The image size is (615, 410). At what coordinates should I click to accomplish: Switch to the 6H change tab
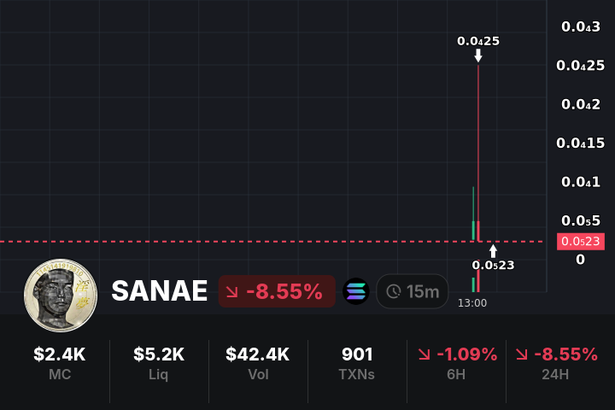pyautogui.click(x=456, y=363)
